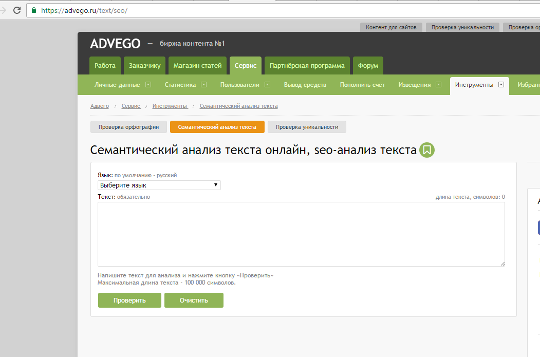Follow the Сервис breadcrumb link

(131, 106)
